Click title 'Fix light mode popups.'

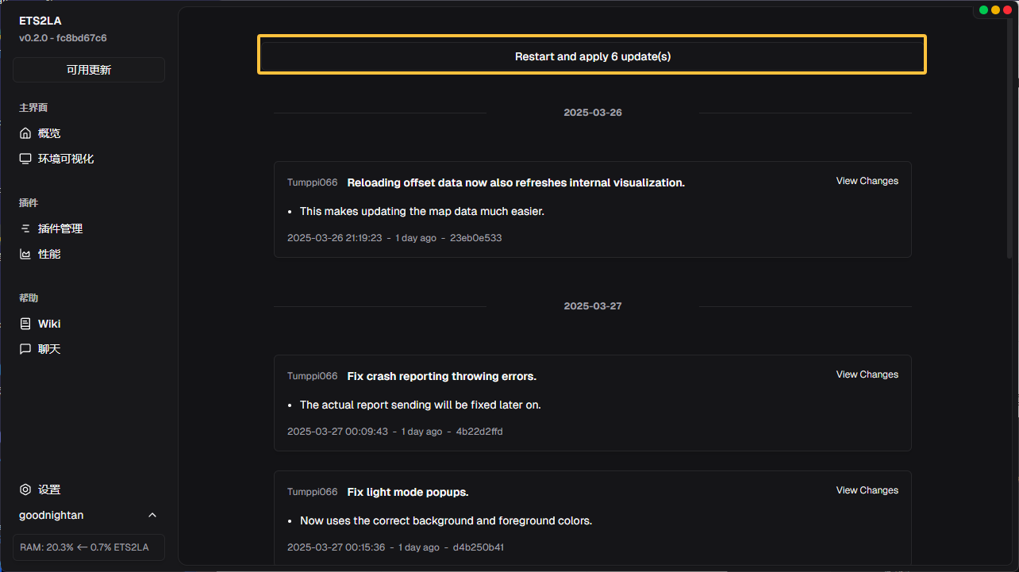pyautogui.click(x=408, y=492)
